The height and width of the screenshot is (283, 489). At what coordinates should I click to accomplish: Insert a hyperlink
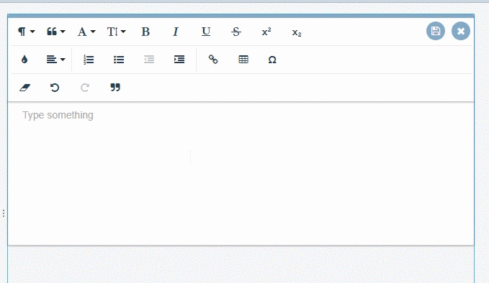[x=213, y=60]
